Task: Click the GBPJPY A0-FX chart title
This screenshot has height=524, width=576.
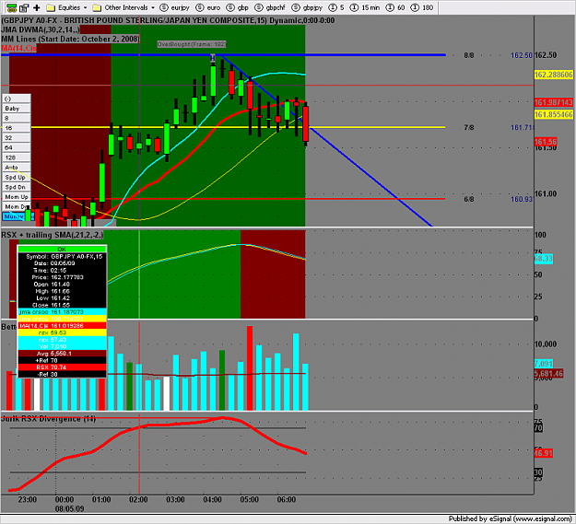Action: 168,20
